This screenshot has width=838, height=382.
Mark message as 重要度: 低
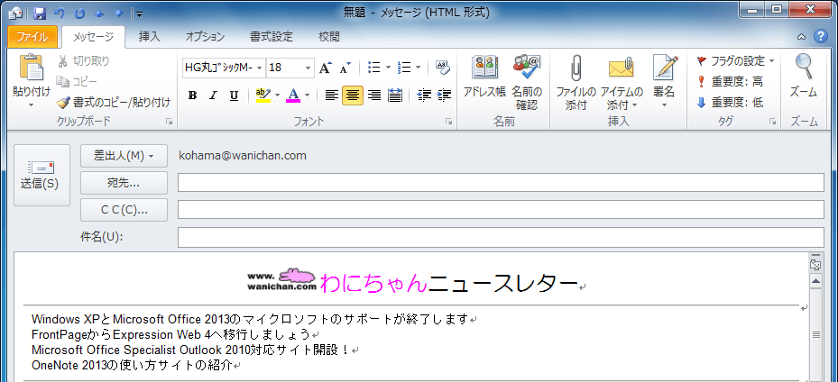(x=731, y=102)
